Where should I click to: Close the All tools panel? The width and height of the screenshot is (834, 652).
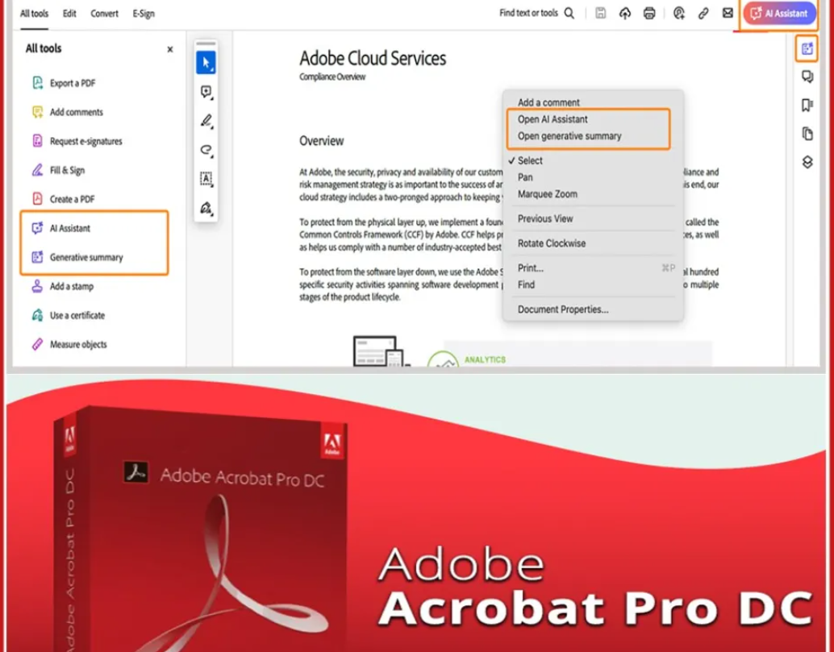pyautogui.click(x=169, y=49)
